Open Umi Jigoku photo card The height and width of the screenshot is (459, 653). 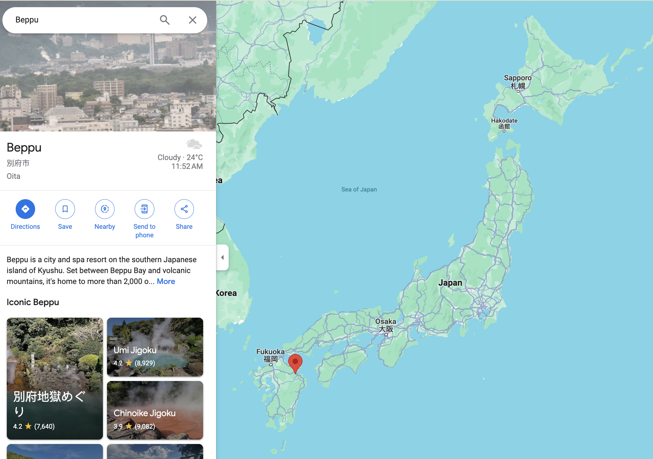pos(155,347)
